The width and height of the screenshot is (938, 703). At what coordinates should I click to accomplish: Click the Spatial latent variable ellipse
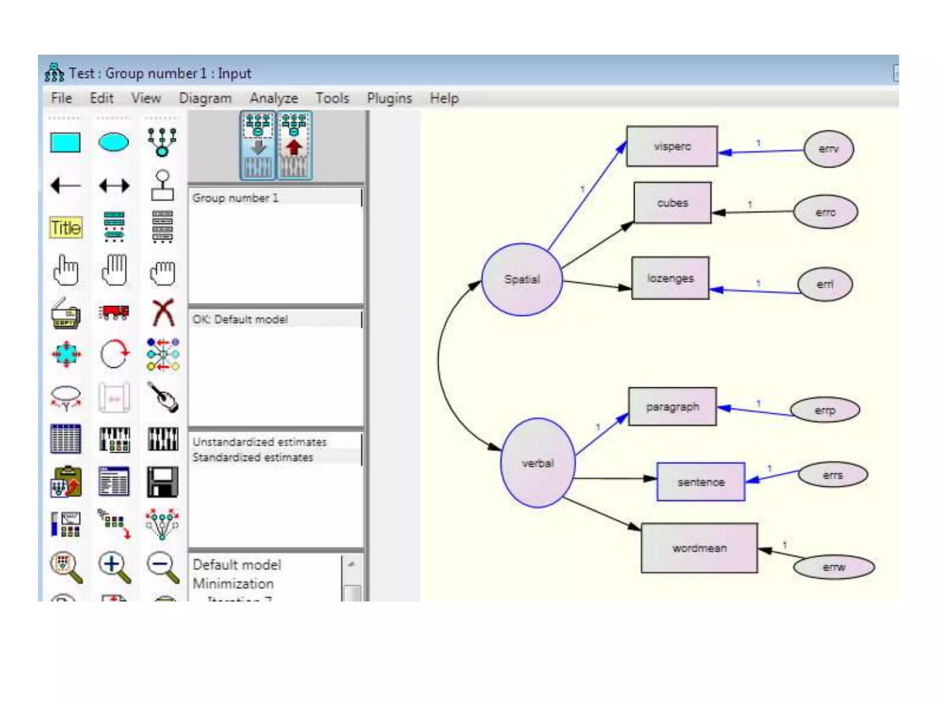pos(522,279)
